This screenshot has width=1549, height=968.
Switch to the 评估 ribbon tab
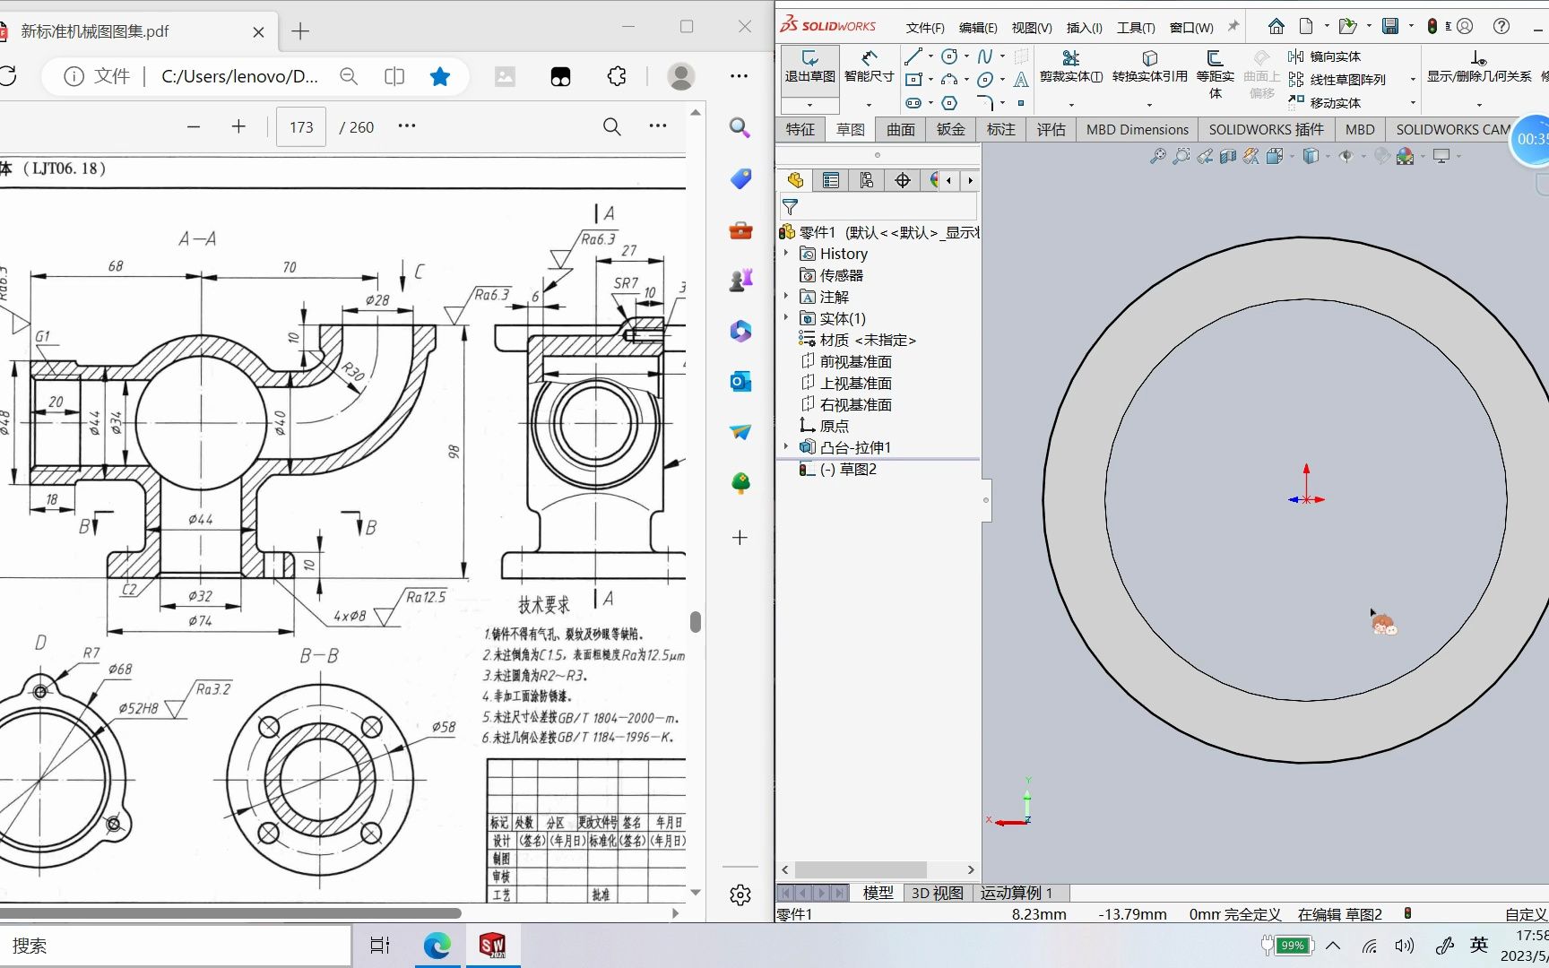(1051, 130)
